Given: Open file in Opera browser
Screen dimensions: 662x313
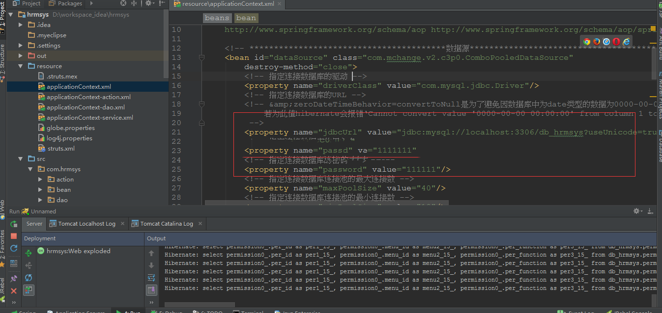Looking at the screenshot, I should point(616,42).
